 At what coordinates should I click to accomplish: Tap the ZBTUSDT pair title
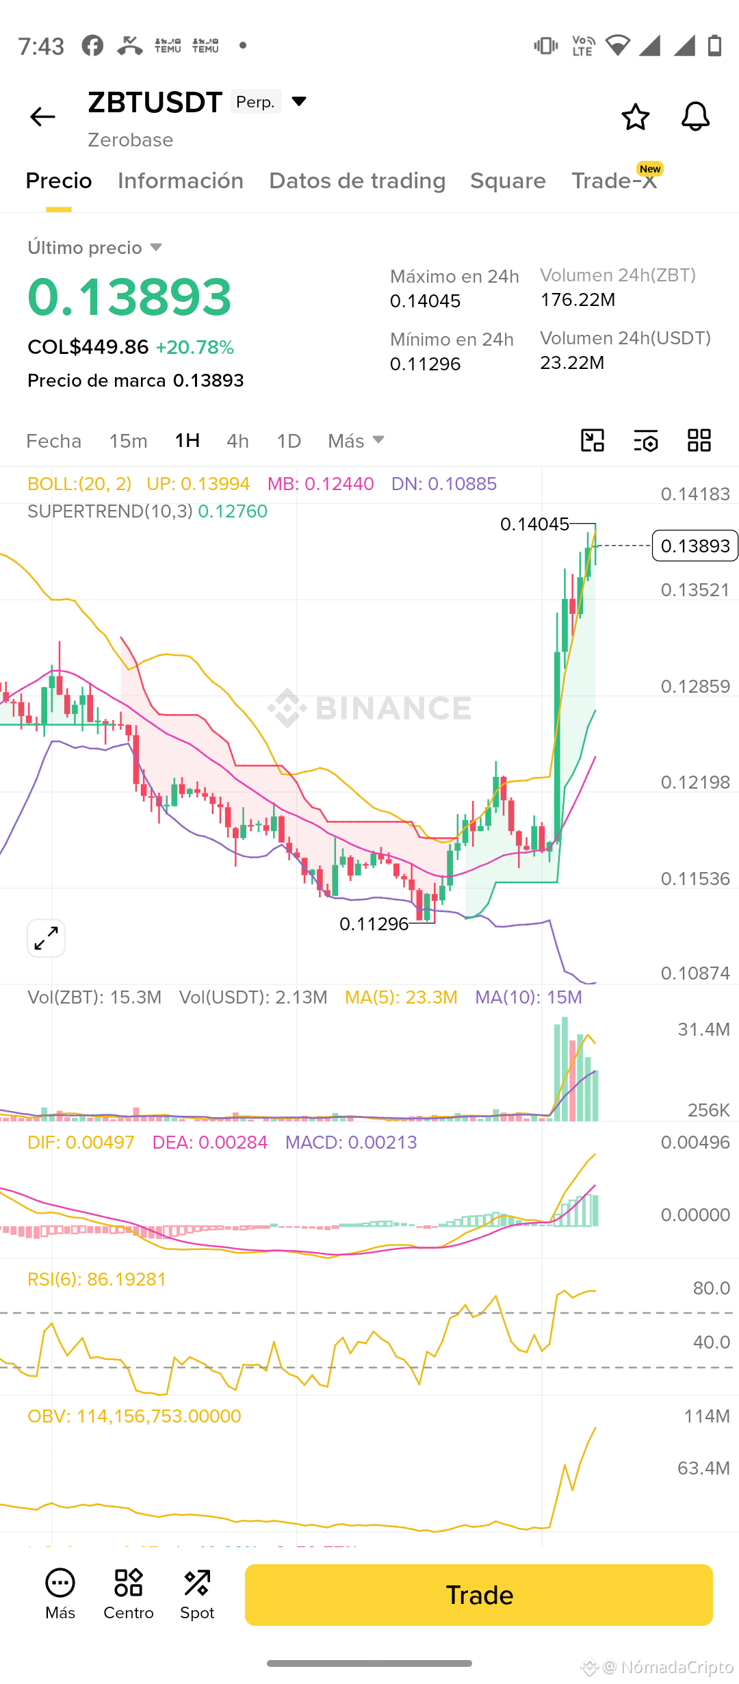pyautogui.click(x=155, y=102)
